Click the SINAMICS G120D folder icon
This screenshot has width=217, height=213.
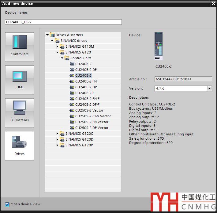pos(62,139)
